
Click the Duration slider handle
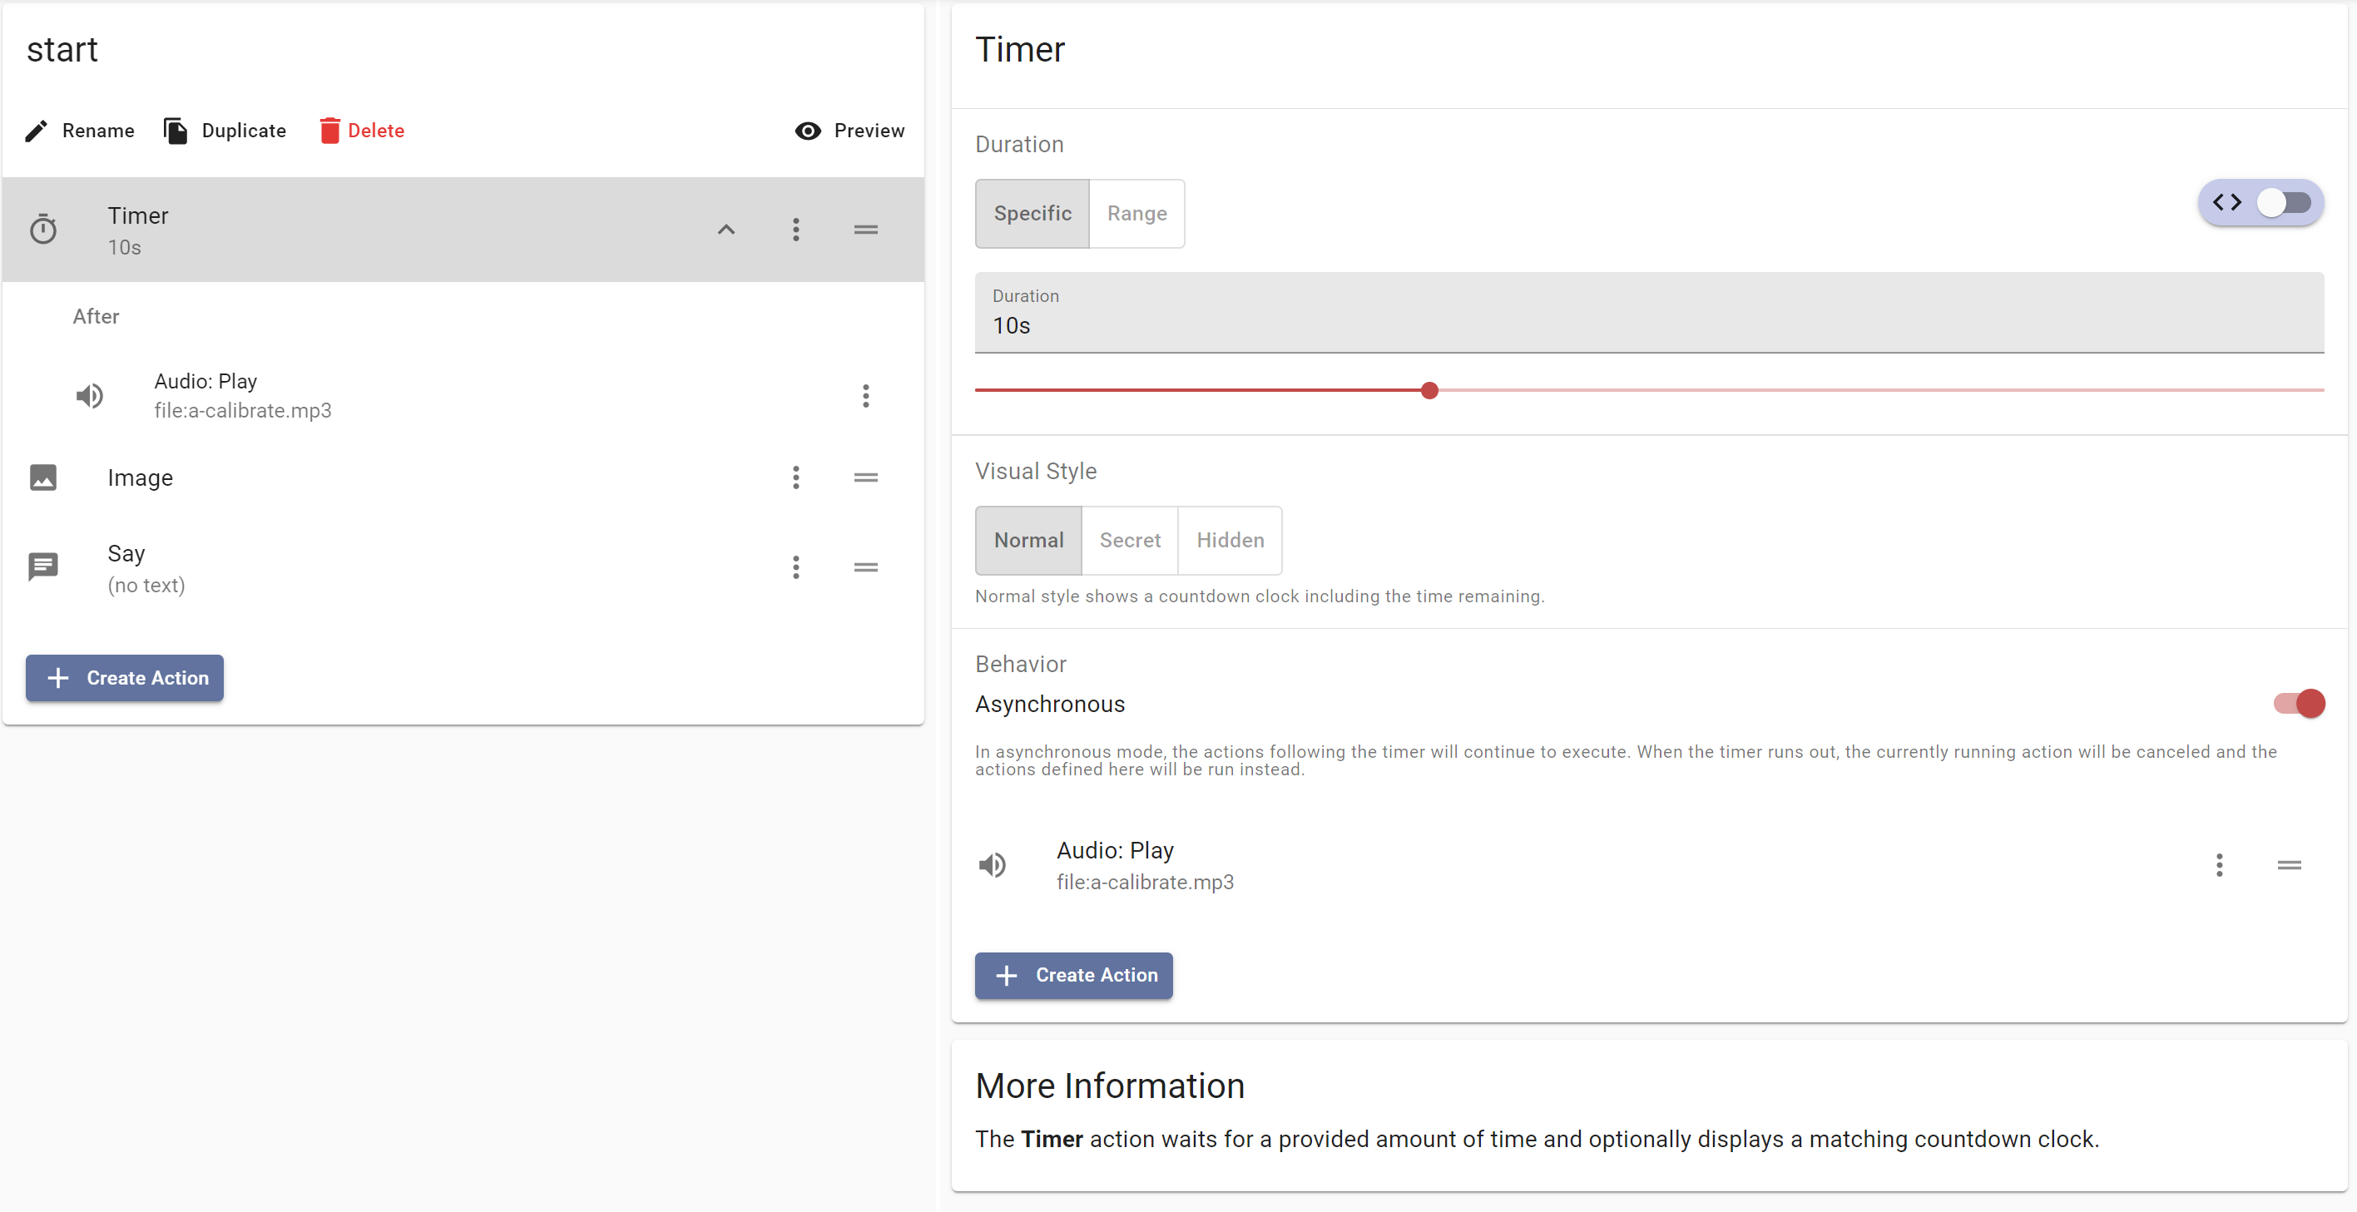point(1429,391)
